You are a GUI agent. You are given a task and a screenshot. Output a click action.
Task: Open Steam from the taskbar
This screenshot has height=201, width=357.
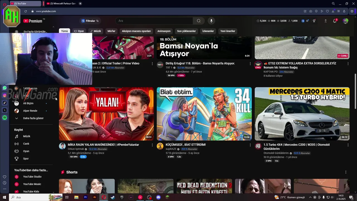pos(113,197)
